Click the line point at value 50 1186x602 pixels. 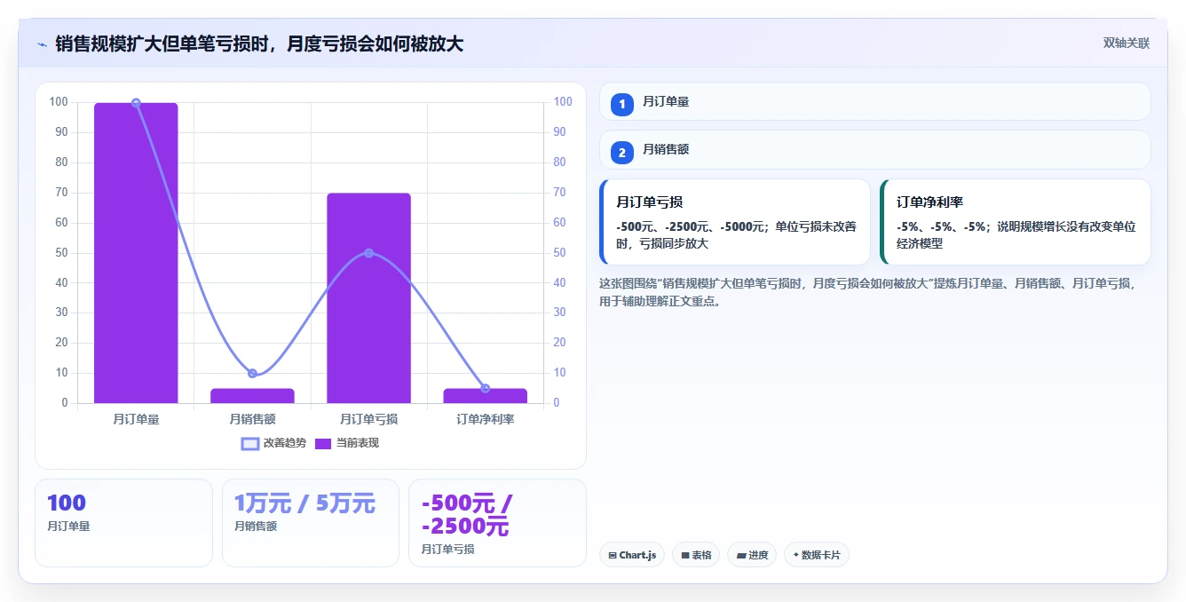(368, 253)
